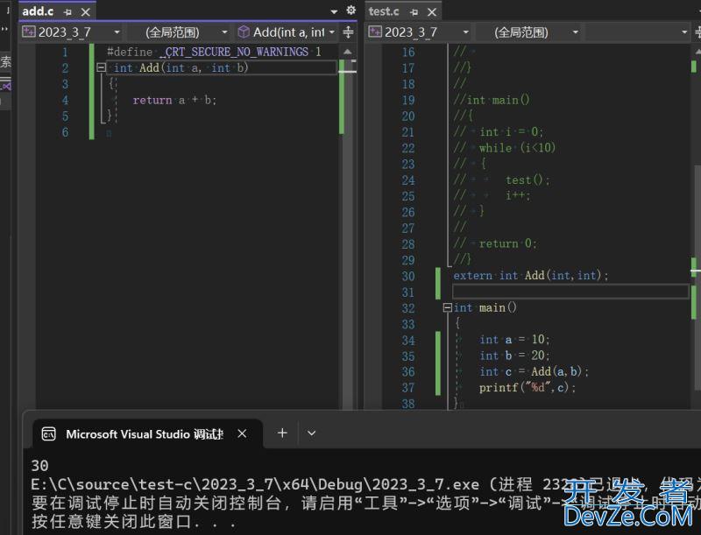
Task: Open the Add(int a, int member dropdown
Action: pos(287,32)
